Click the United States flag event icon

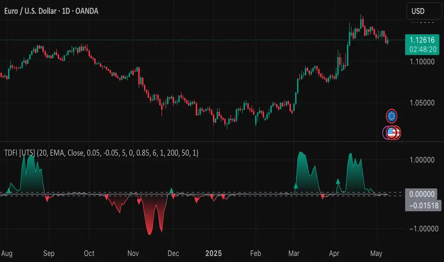(x=392, y=132)
